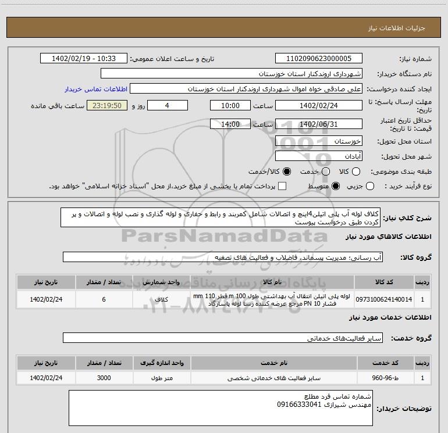Click the delivery province field خوزستان
The width and height of the screenshot is (448, 433).
coord(319,141)
